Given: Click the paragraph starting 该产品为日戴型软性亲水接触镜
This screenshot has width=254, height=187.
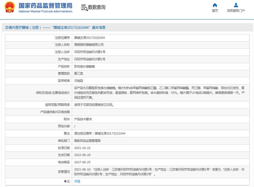Looking at the screenshot, I should point(159,93).
